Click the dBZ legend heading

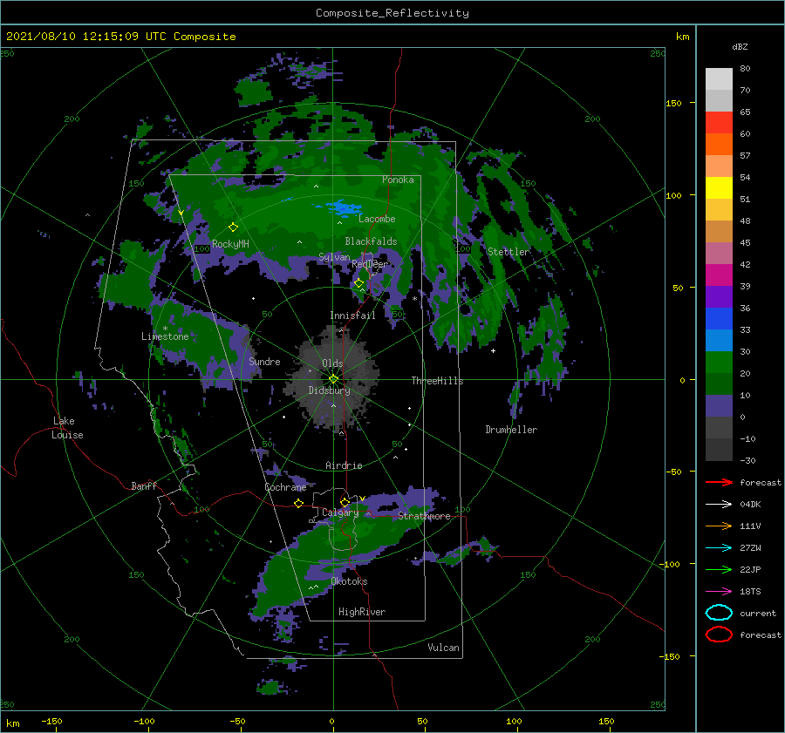(740, 46)
